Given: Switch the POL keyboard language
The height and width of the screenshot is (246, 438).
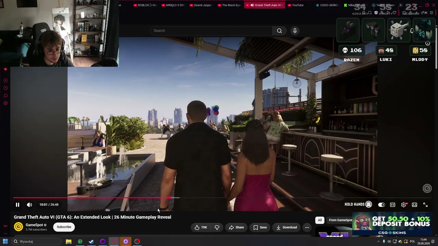Looking at the screenshot, I should pyautogui.click(x=412, y=242).
